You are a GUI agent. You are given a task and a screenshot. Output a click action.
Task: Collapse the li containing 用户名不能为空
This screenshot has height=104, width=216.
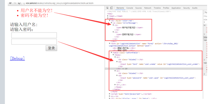coord(113,25)
